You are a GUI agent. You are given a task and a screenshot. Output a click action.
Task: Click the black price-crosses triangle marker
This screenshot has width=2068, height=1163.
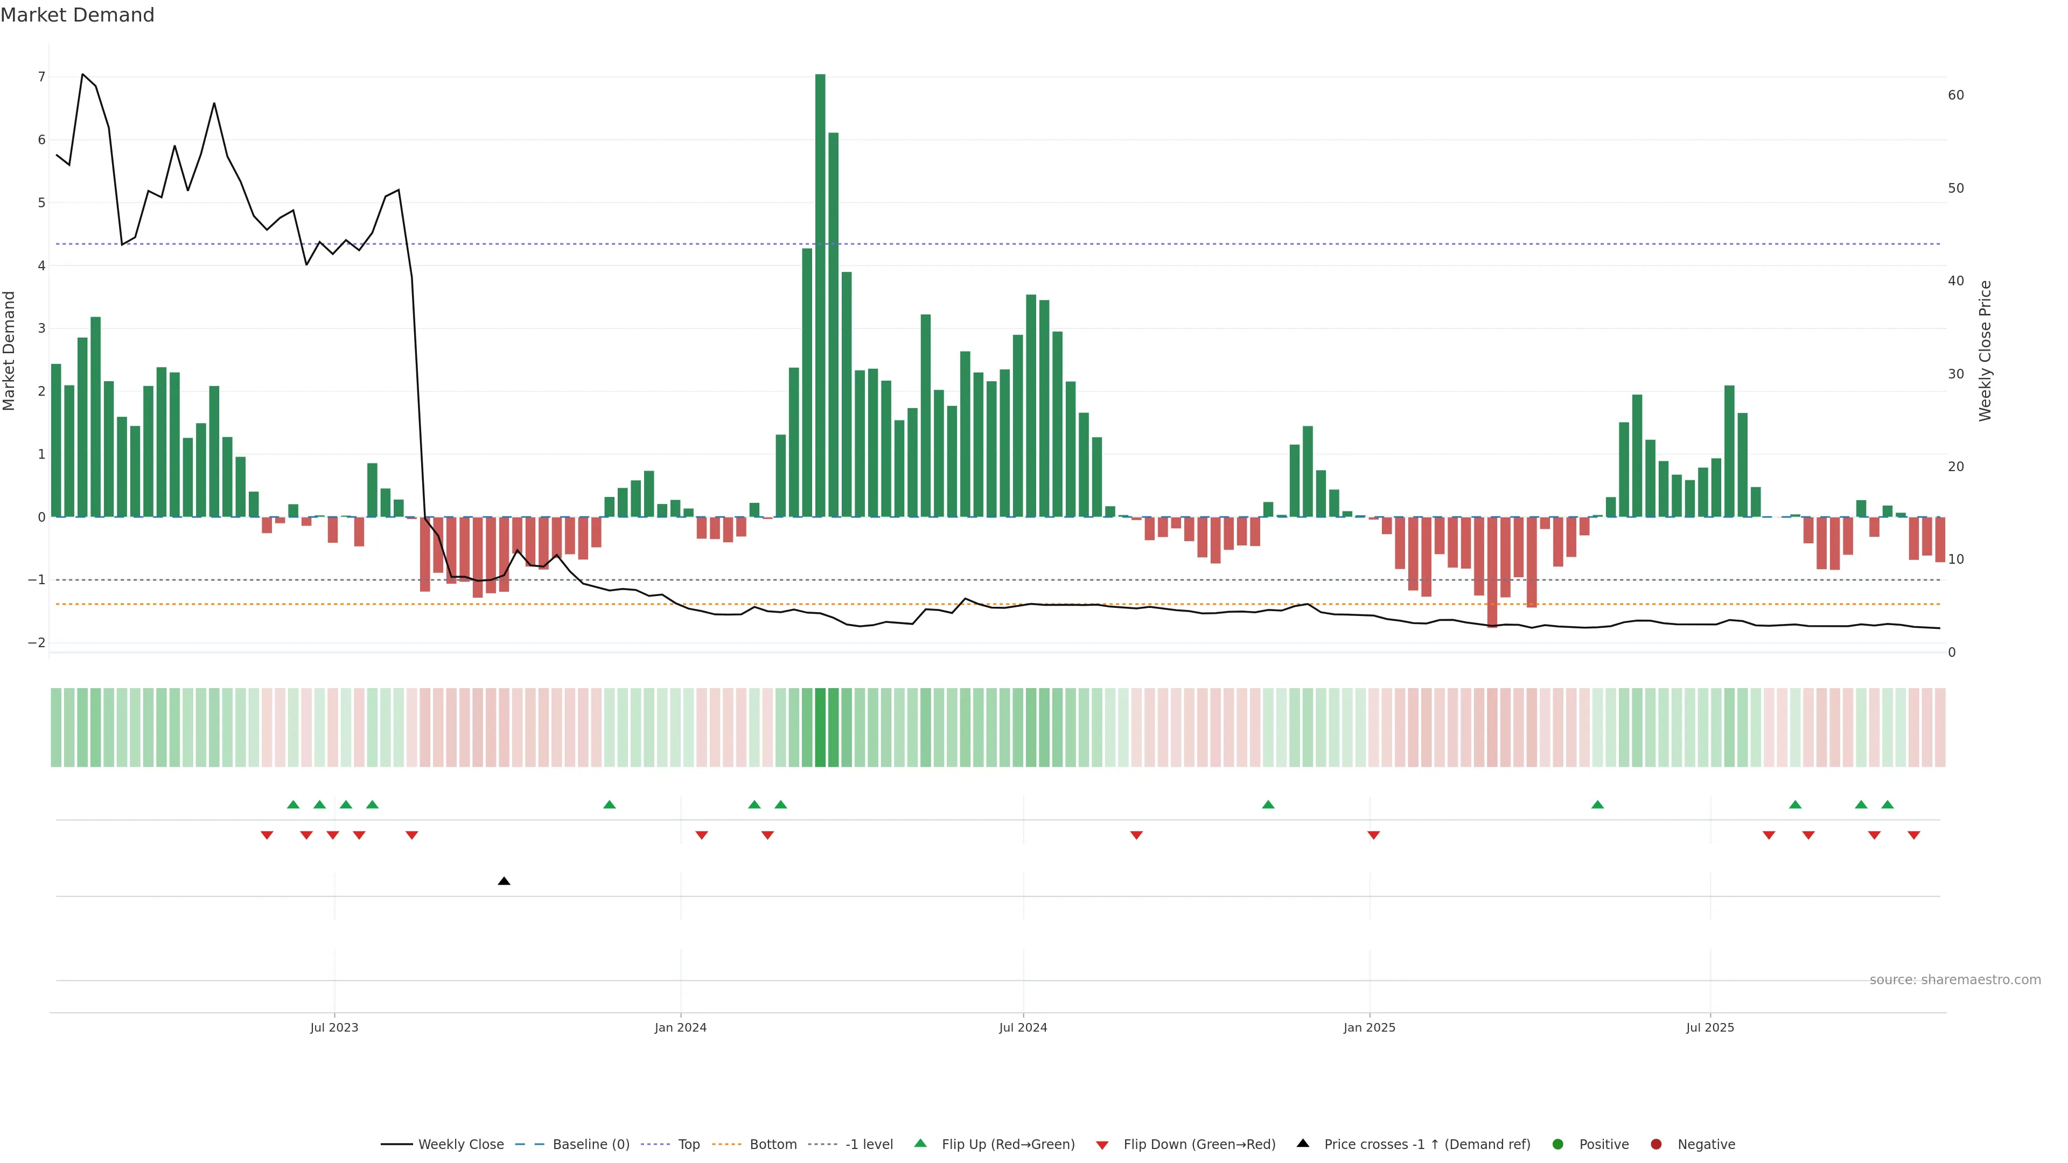click(504, 881)
